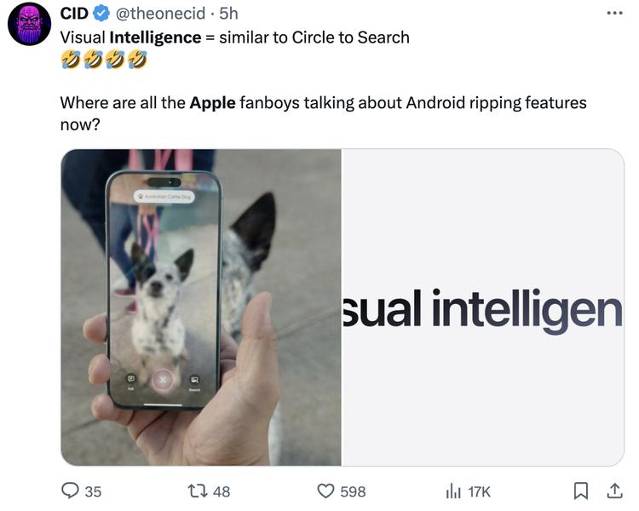The width and height of the screenshot is (639, 511).
Task: Repost the tweet using the retweet arrows
Action: [193, 491]
